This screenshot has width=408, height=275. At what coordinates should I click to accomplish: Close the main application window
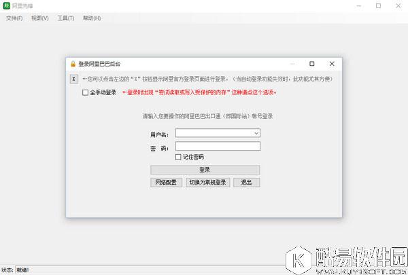(398, 5)
